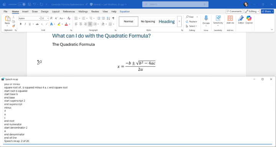
Task: Click the equation convert pen icon in margin
Action: tap(39, 62)
